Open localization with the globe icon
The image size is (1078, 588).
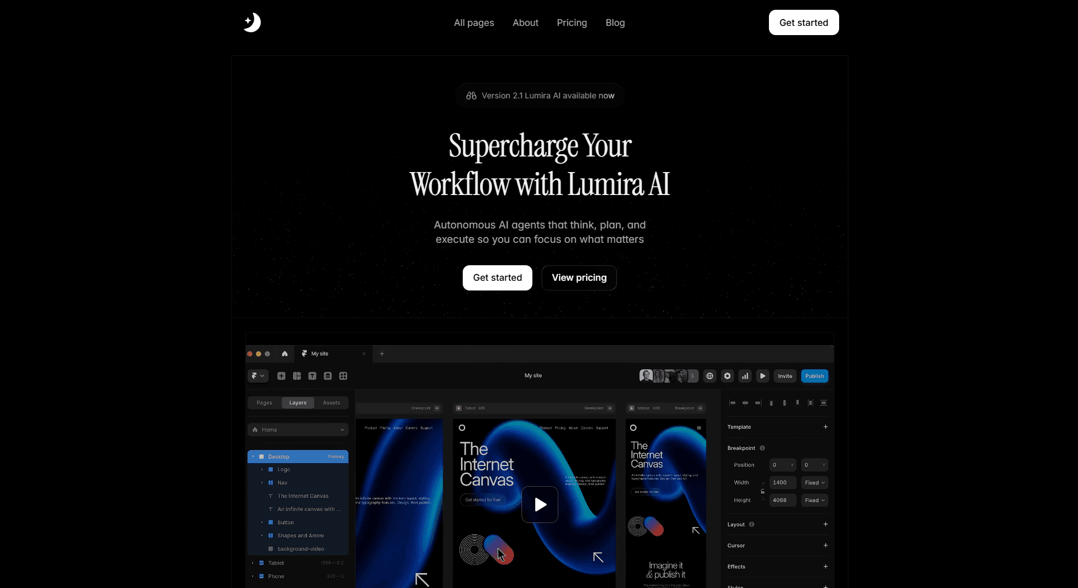pos(709,376)
